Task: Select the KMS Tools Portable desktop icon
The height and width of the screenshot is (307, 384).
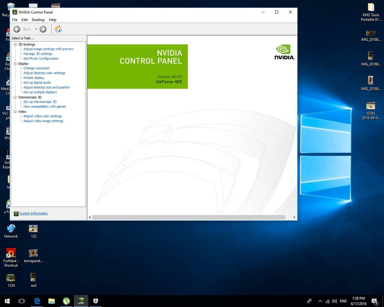Action: (x=371, y=12)
